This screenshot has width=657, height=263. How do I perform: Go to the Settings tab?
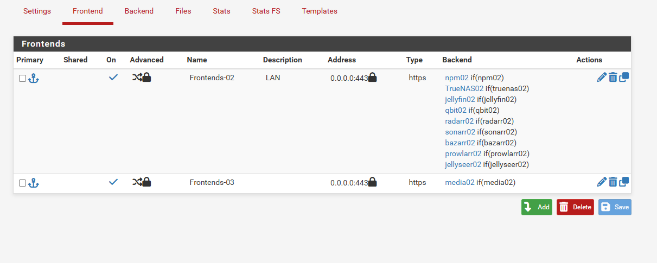click(37, 11)
